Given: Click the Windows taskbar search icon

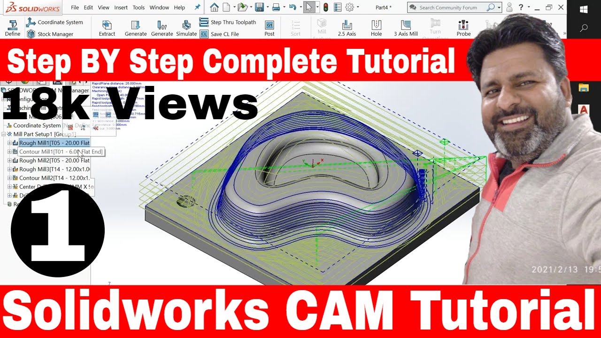Looking at the screenshot, I should point(584,28).
